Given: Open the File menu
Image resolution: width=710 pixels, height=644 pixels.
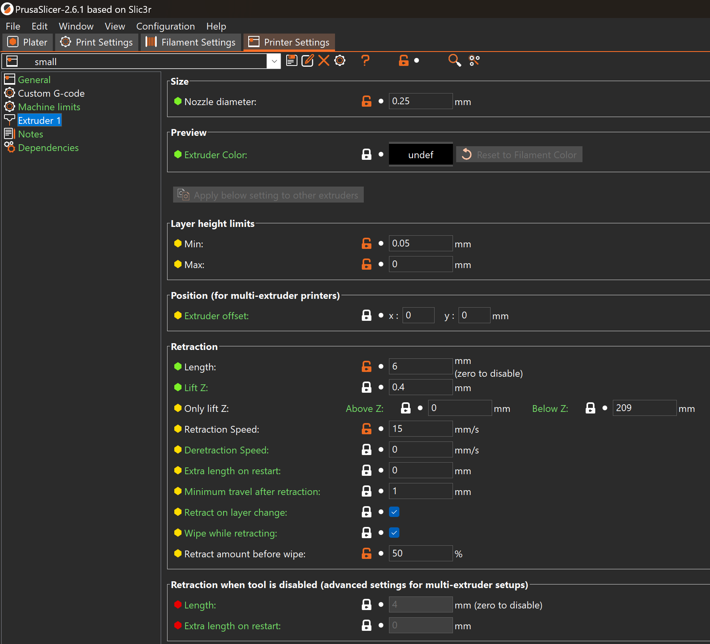Looking at the screenshot, I should [13, 26].
